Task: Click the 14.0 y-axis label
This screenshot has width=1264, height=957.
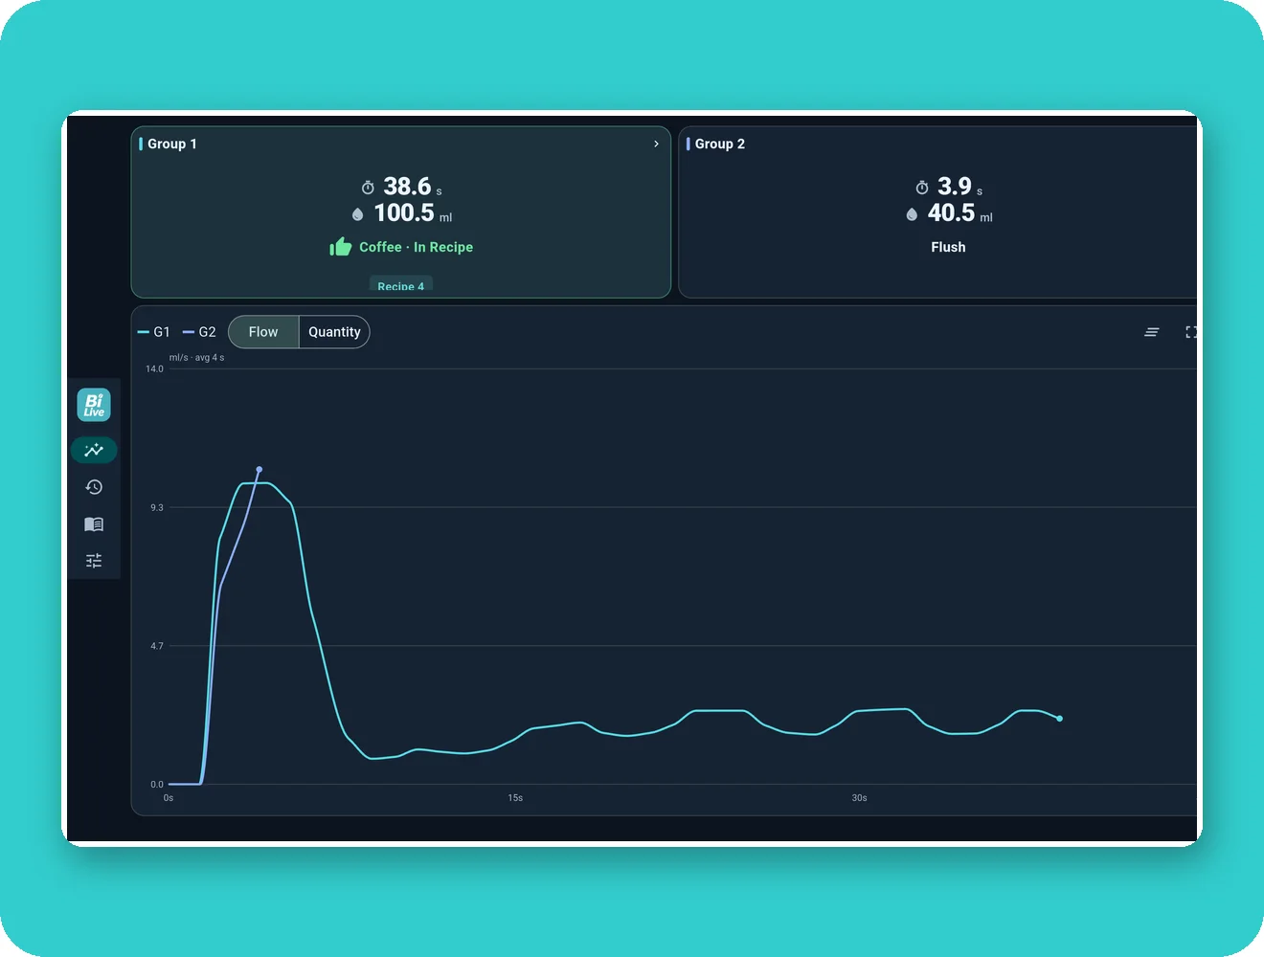Action: pyautogui.click(x=154, y=368)
